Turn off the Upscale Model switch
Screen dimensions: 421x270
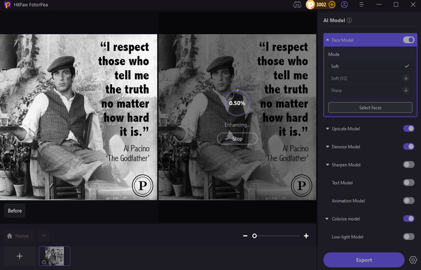tap(408, 128)
